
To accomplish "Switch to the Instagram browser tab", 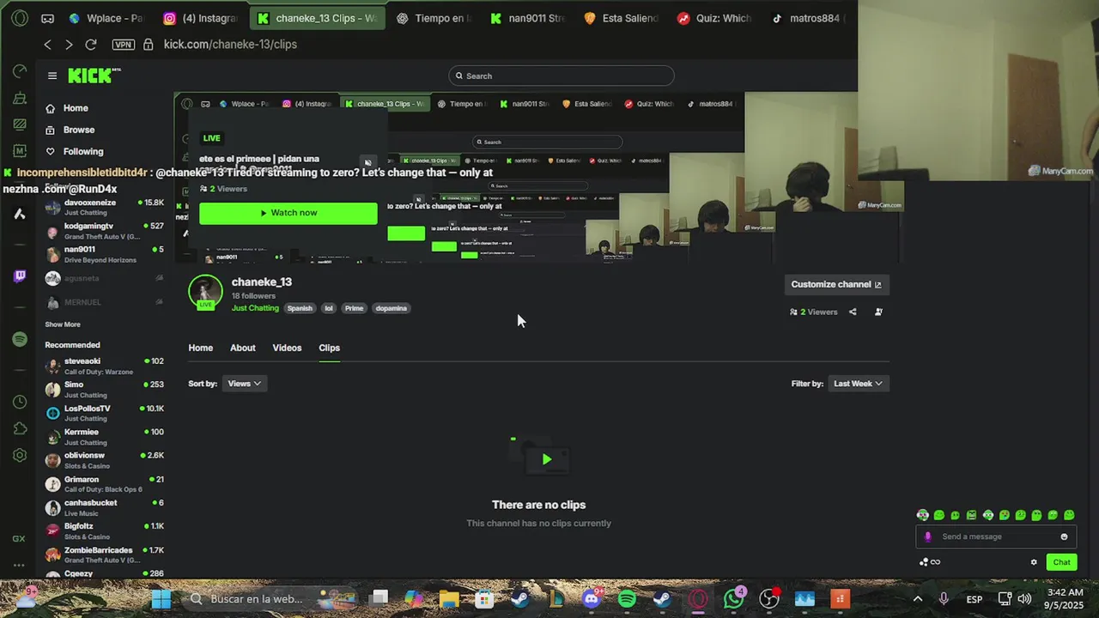I will click(202, 18).
